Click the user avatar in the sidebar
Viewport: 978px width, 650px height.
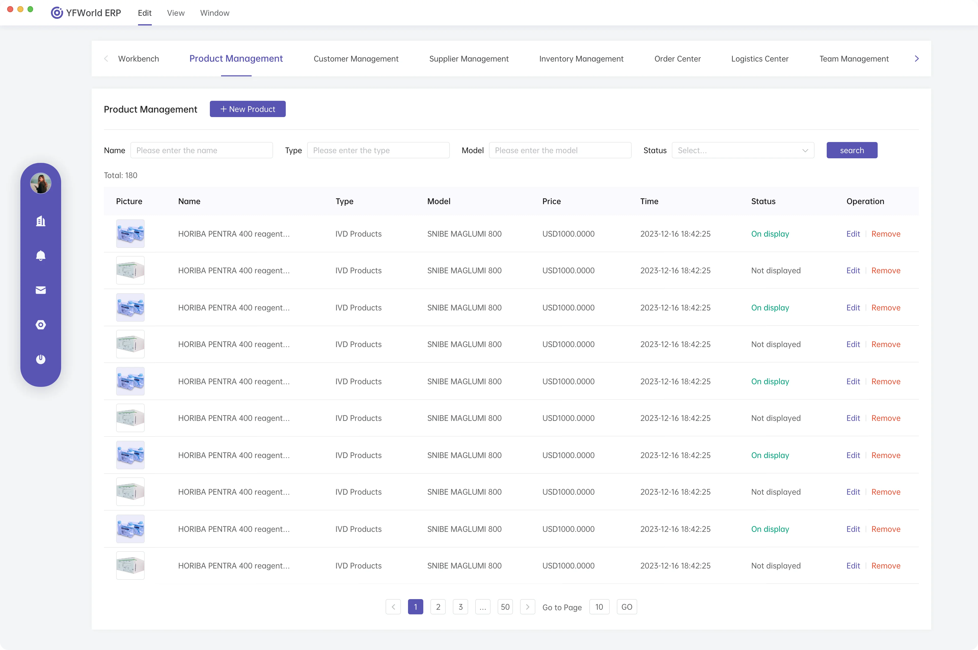(41, 183)
